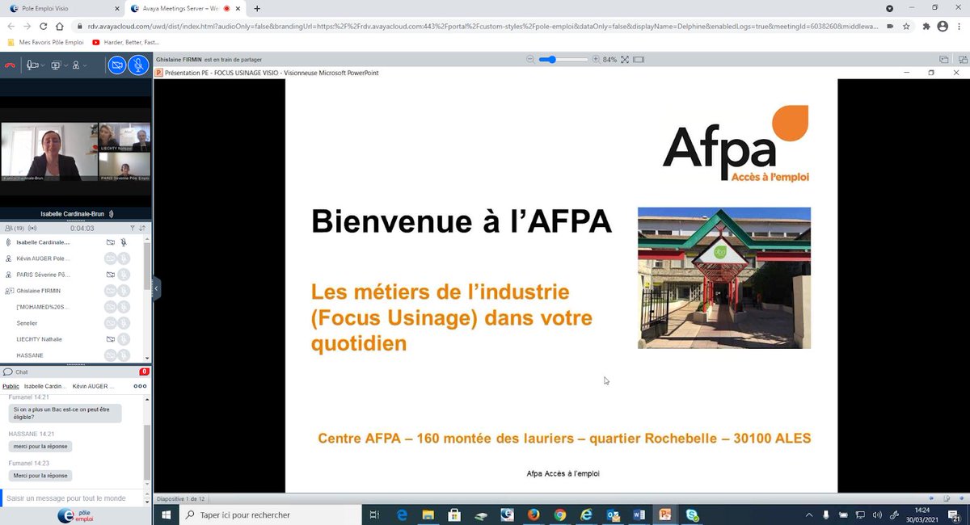The image size is (970, 525).
Task: Toggle camera icon for Kévin AUGER row
Action: click(x=111, y=258)
